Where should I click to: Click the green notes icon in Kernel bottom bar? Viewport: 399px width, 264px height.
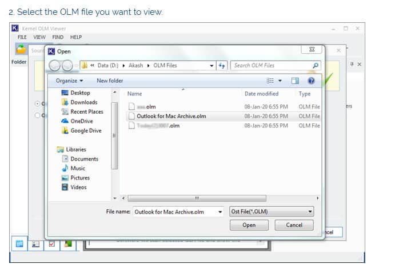(68, 244)
